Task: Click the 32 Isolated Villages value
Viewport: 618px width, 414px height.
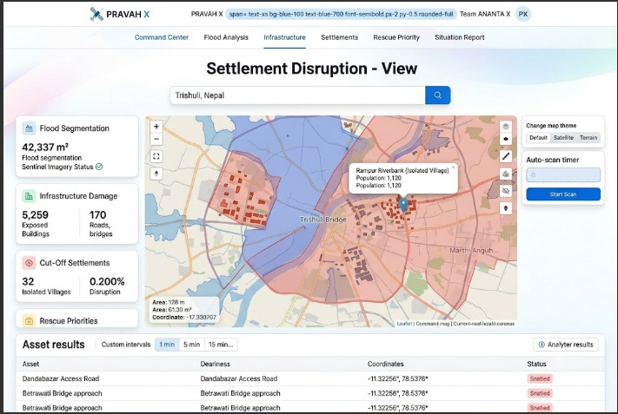Action: click(28, 281)
